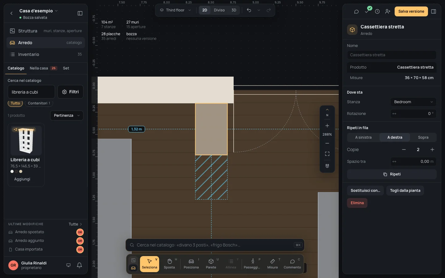This screenshot has width=445, height=278.
Task: Switch to the Nella casa tab
Action: (43, 68)
